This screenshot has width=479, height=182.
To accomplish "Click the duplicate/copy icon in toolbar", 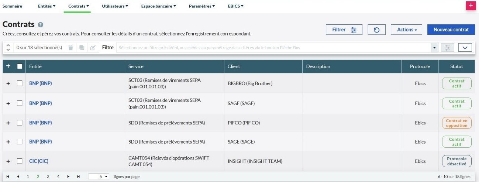I will tap(82, 48).
